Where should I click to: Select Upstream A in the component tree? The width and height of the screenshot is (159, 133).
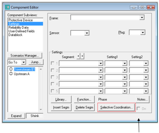22,74
